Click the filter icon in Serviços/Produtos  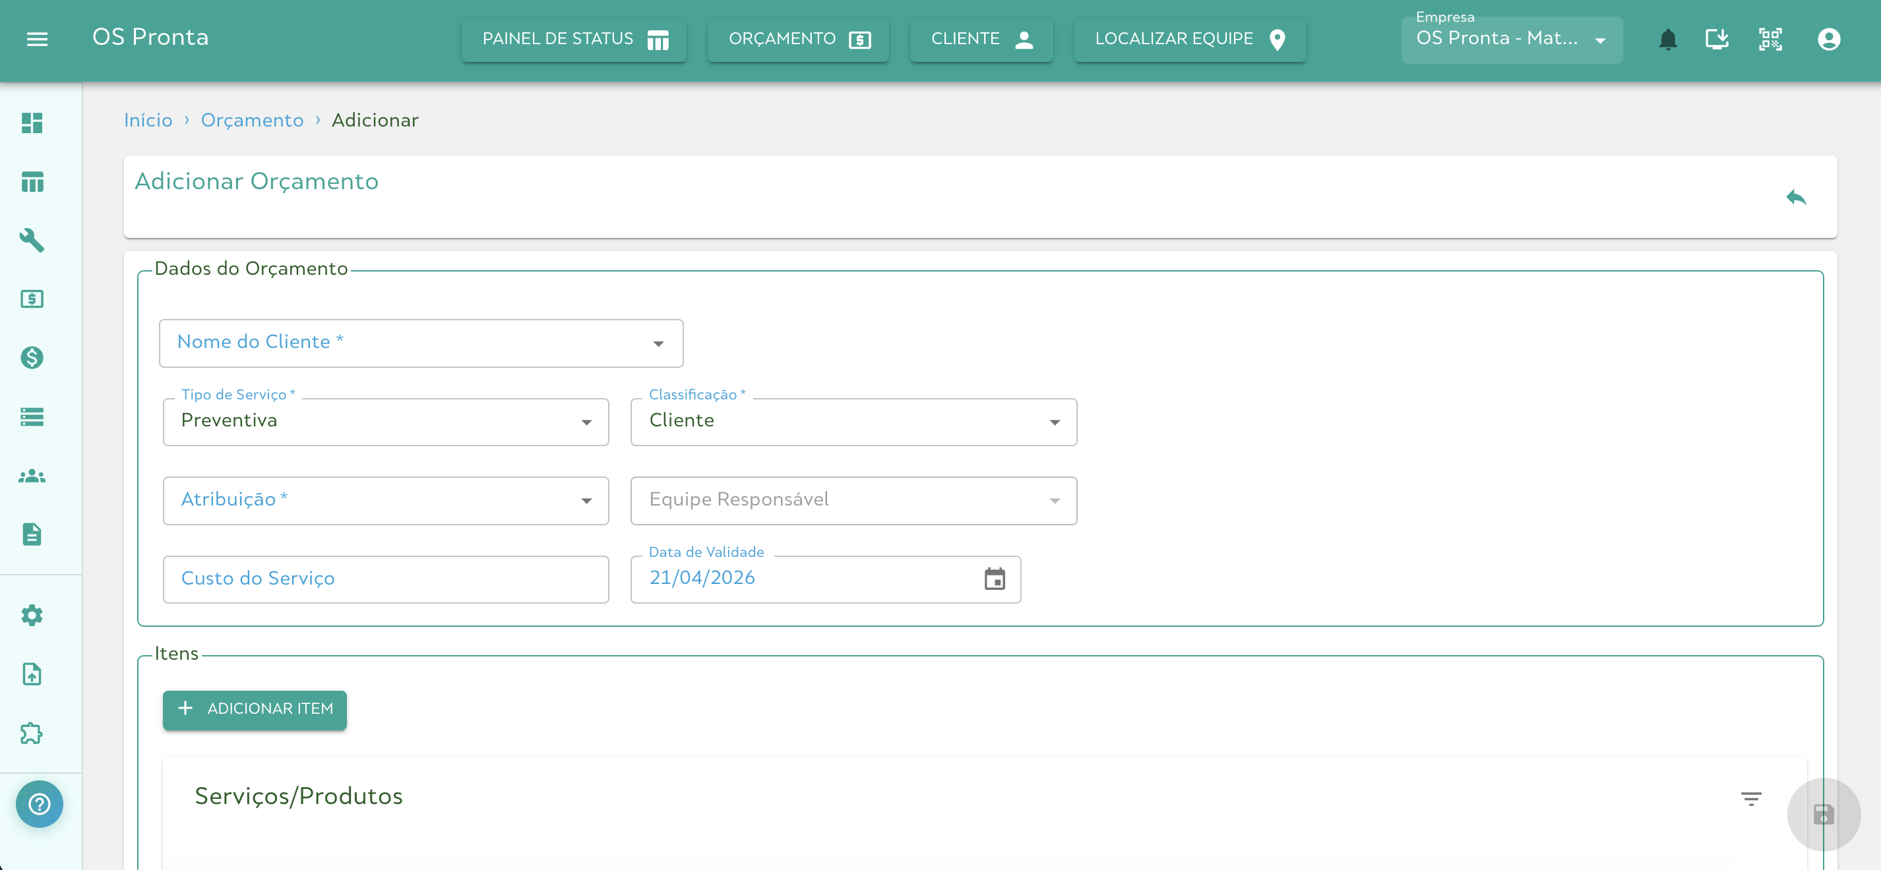tap(1750, 798)
